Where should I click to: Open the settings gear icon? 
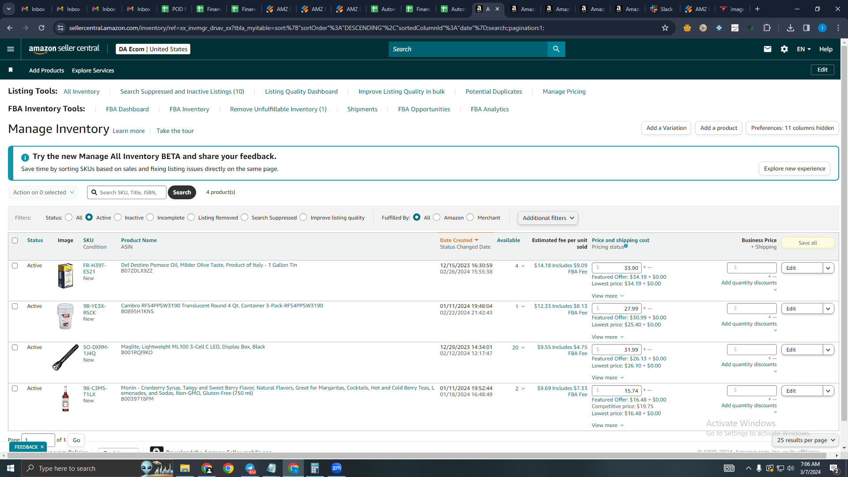[784, 49]
